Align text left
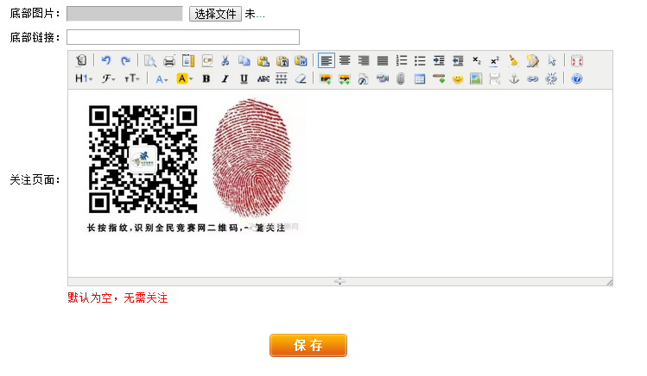The height and width of the screenshot is (376, 647). point(326,60)
